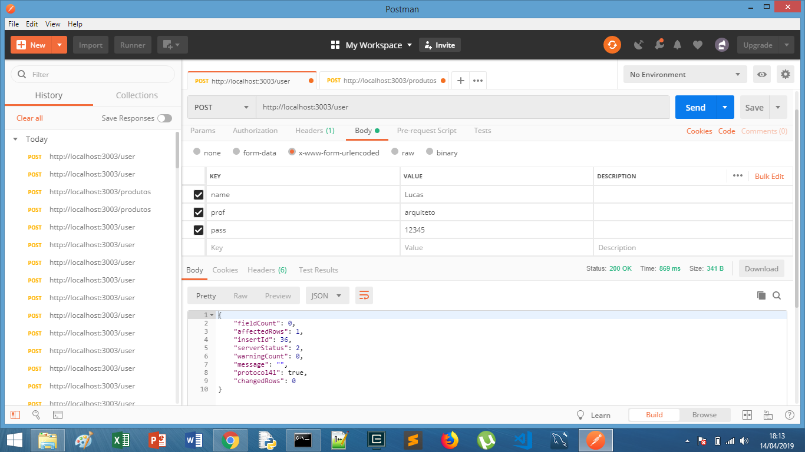Switch to the Pre-request Script tab

[x=427, y=131]
